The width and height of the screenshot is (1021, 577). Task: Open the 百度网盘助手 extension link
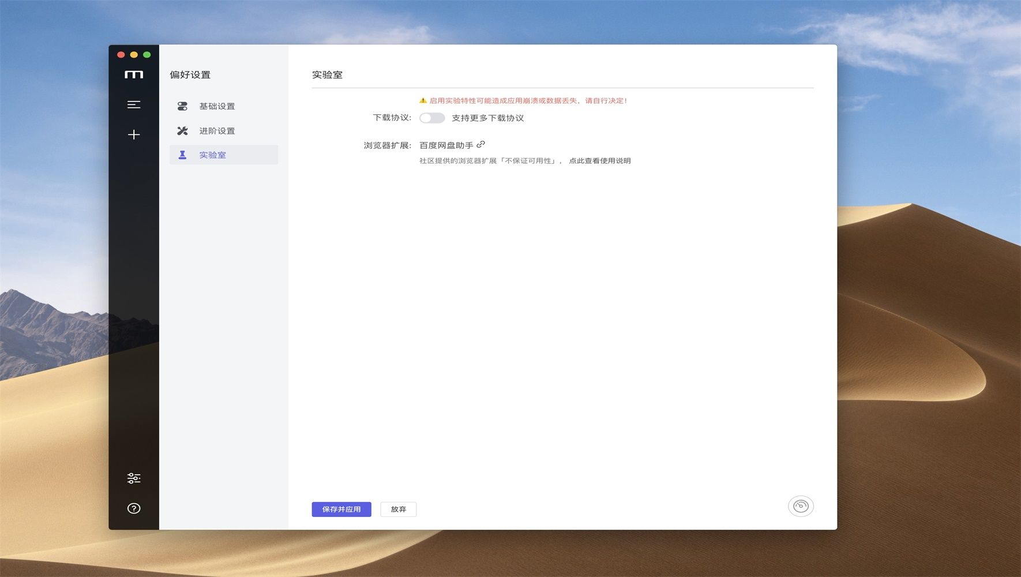(x=446, y=145)
